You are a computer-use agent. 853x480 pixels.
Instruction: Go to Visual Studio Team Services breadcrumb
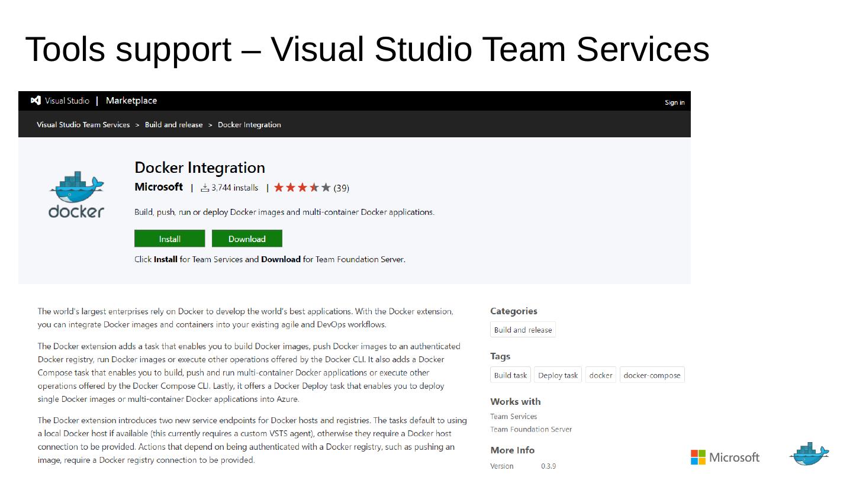coord(83,125)
